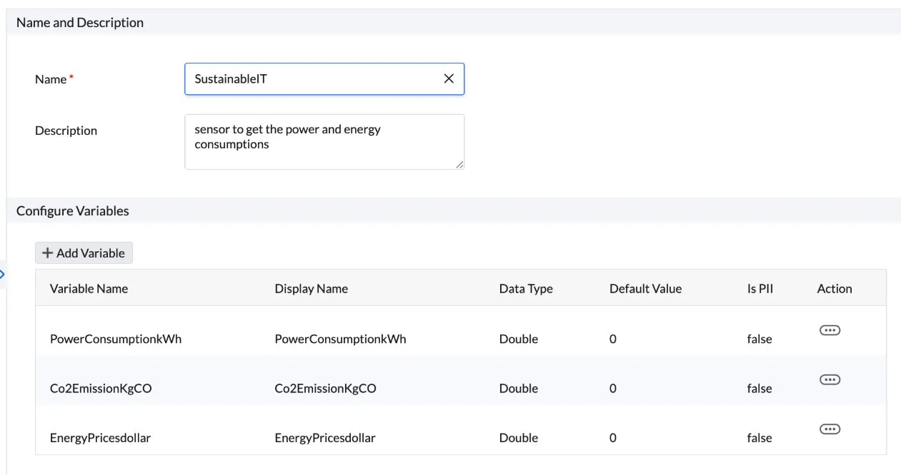Select Double data type in PowerConsumptionkWh row
The height and width of the screenshot is (475, 901).
tap(519, 339)
